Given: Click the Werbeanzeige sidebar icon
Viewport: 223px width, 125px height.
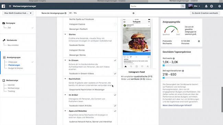Looking at the screenshot, I should tap(4, 80).
